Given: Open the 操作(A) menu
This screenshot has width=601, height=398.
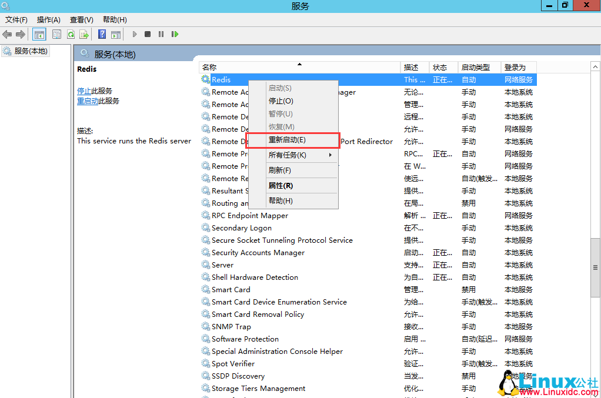Looking at the screenshot, I should [48, 20].
